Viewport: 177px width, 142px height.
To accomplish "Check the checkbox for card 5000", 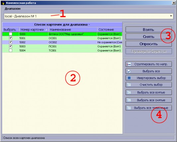I will (11, 34).
